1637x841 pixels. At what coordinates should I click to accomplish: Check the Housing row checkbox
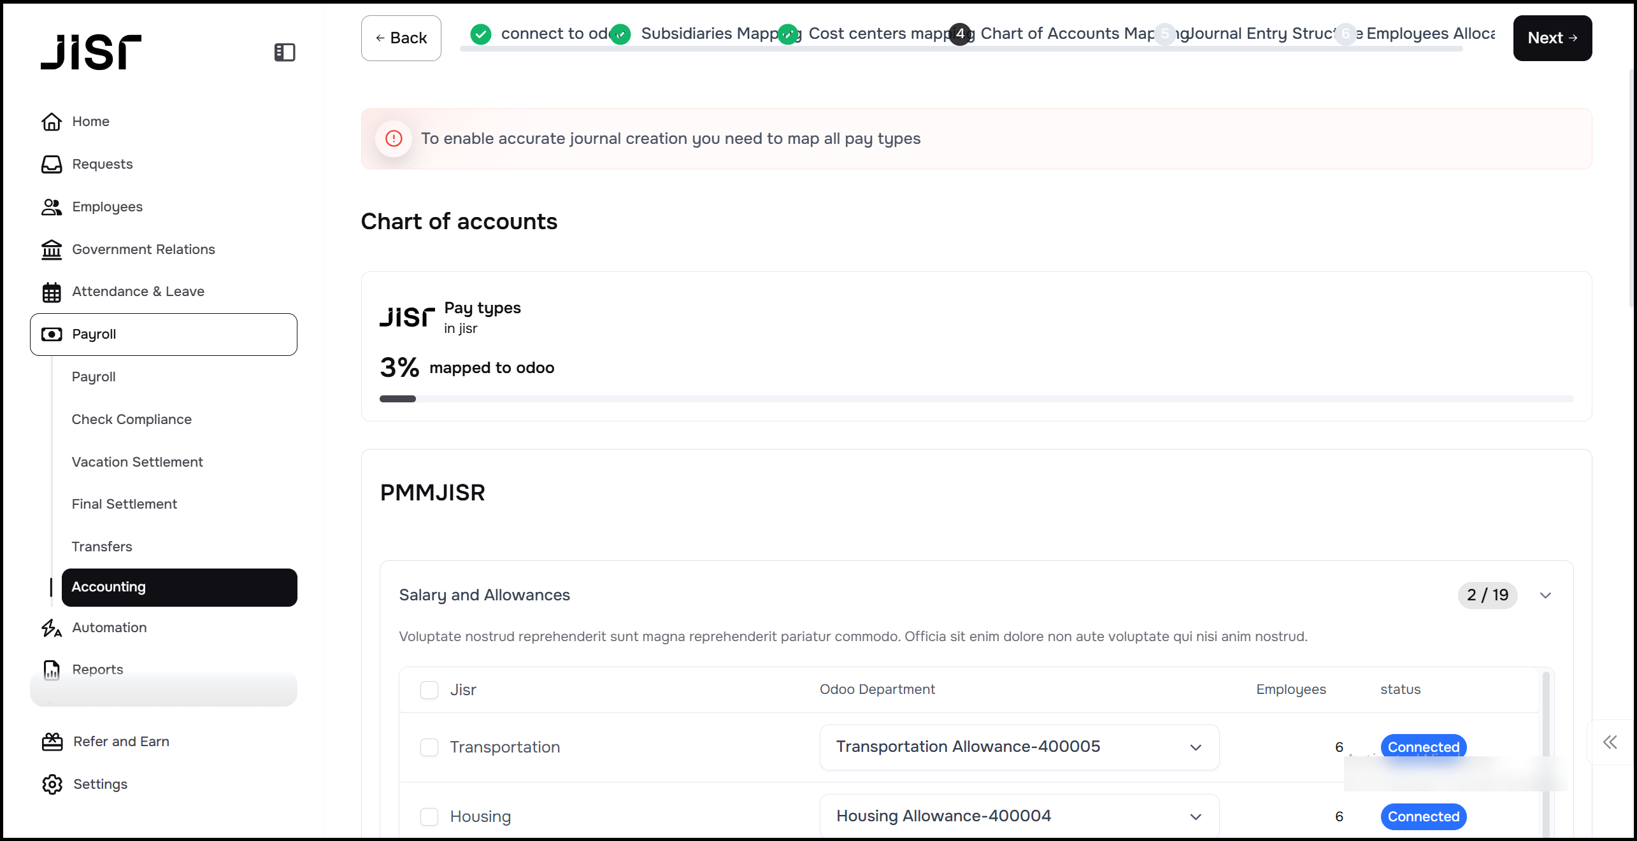click(x=429, y=817)
